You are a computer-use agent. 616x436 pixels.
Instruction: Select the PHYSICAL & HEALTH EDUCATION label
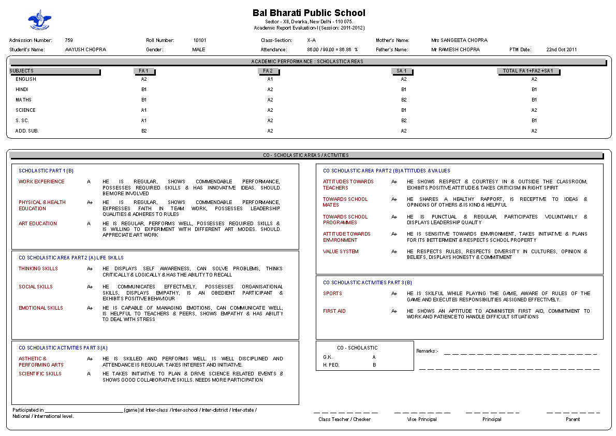pyautogui.click(x=42, y=206)
